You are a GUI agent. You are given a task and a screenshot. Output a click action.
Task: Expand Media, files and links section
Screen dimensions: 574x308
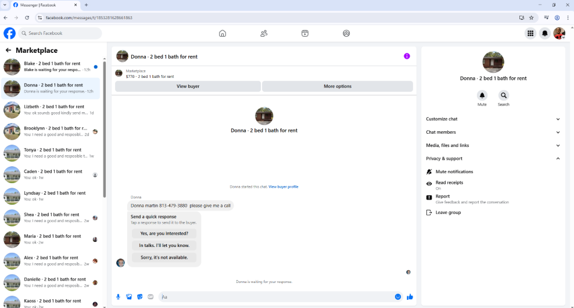tap(493, 145)
